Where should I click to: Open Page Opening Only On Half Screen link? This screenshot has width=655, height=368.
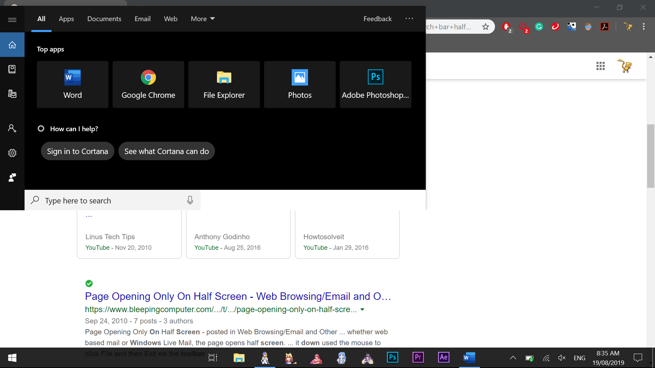pos(238,296)
